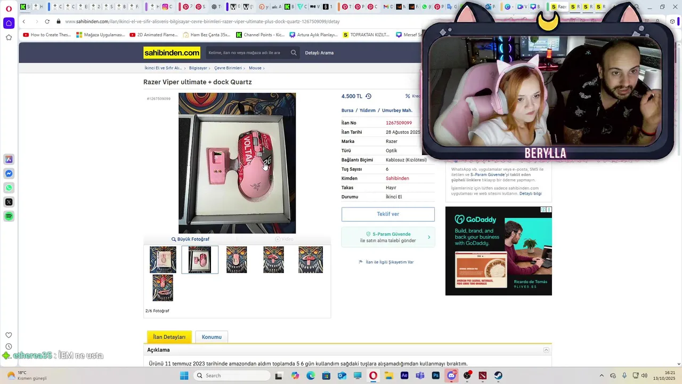
Task: Open WhatsApp in the Opera sidebar
Action: (9, 188)
